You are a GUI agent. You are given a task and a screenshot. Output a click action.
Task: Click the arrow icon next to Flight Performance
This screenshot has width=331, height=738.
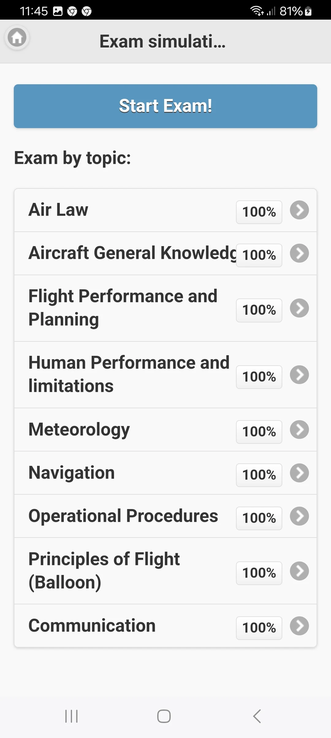click(299, 308)
